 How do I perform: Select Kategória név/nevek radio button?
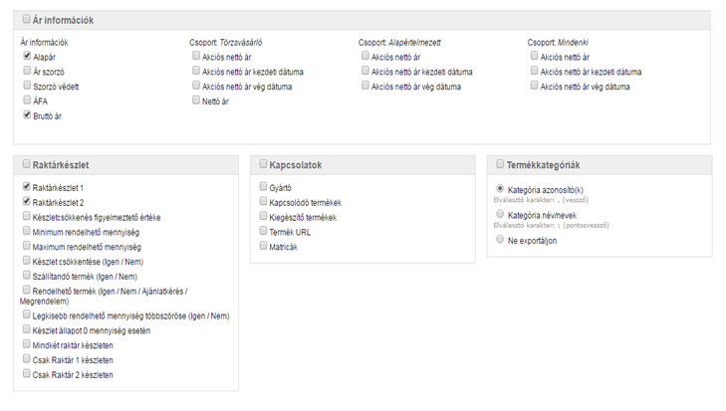click(x=500, y=214)
